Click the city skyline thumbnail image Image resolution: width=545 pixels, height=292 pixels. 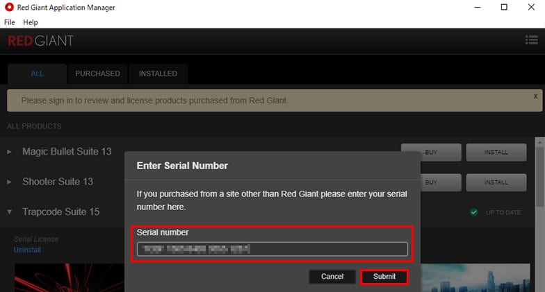[x=475, y=277]
